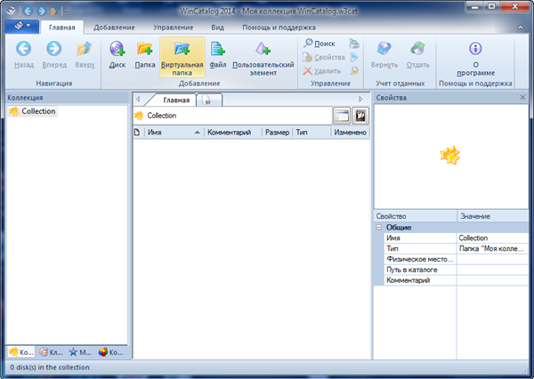The height and width of the screenshot is (379, 534).
Task: Select the Виртуальная папка ribbon icon
Action: (182, 52)
